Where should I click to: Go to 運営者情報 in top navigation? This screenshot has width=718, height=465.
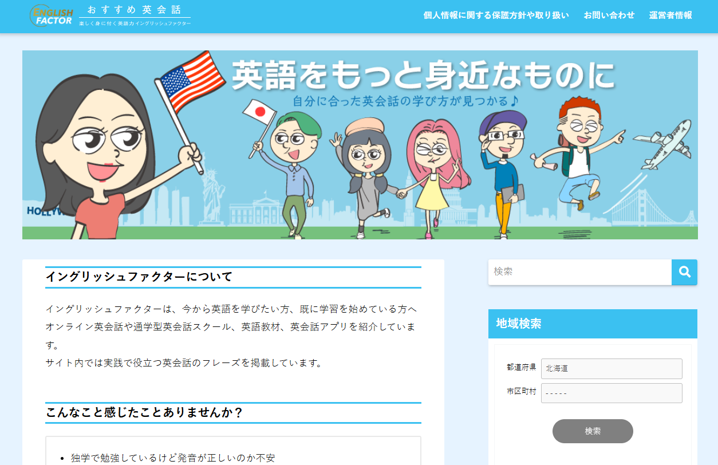pyautogui.click(x=670, y=15)
